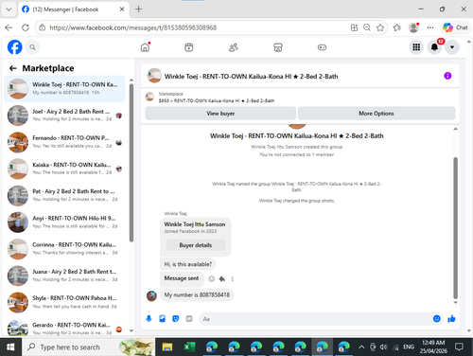The image size is (473, 356).
Task: Go back using arrow beside Marketplace heading
Action: [x=13, y=68]
